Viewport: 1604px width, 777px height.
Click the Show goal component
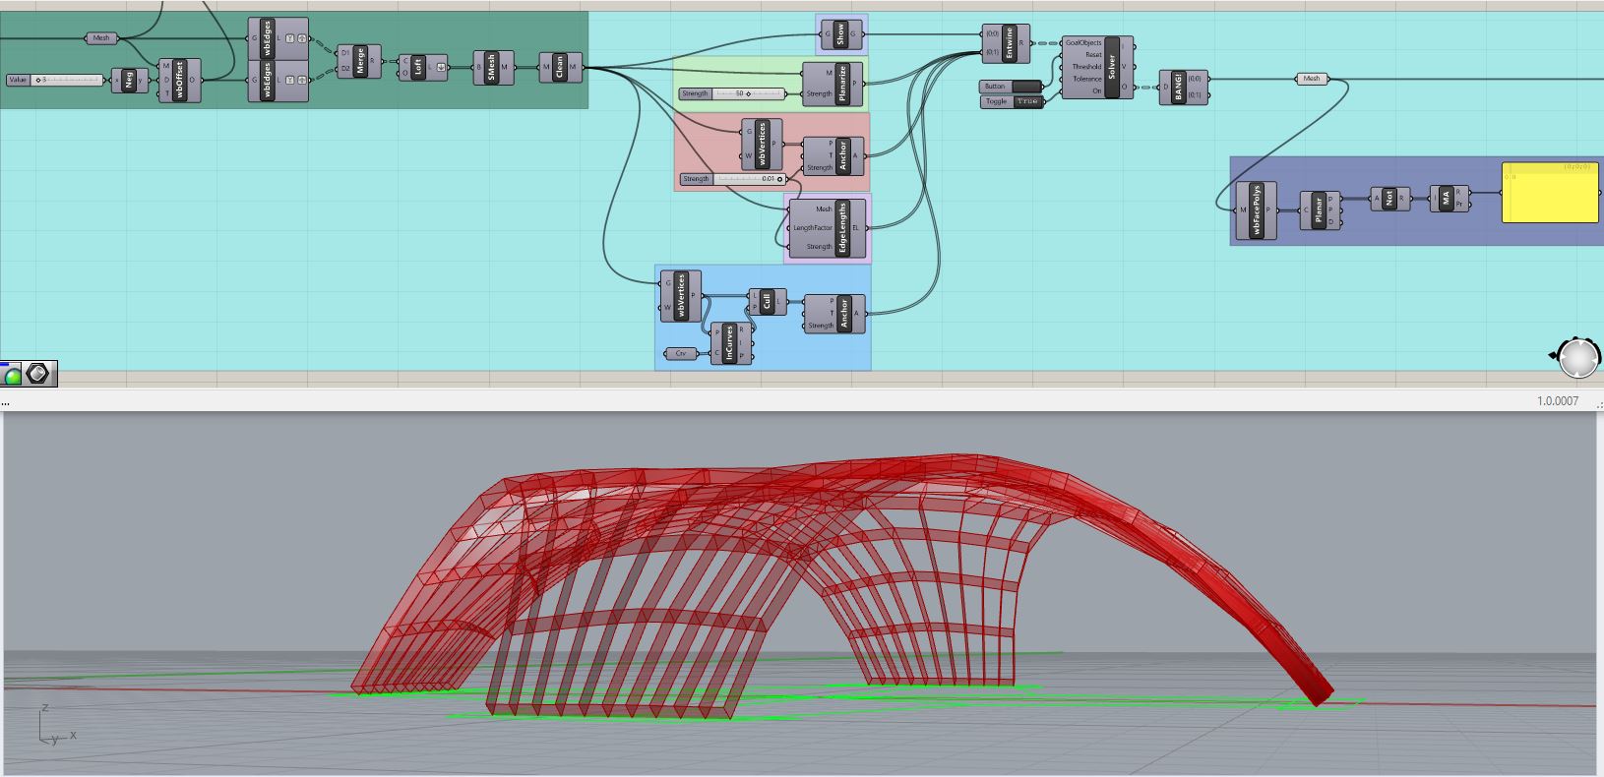point(841,34)
